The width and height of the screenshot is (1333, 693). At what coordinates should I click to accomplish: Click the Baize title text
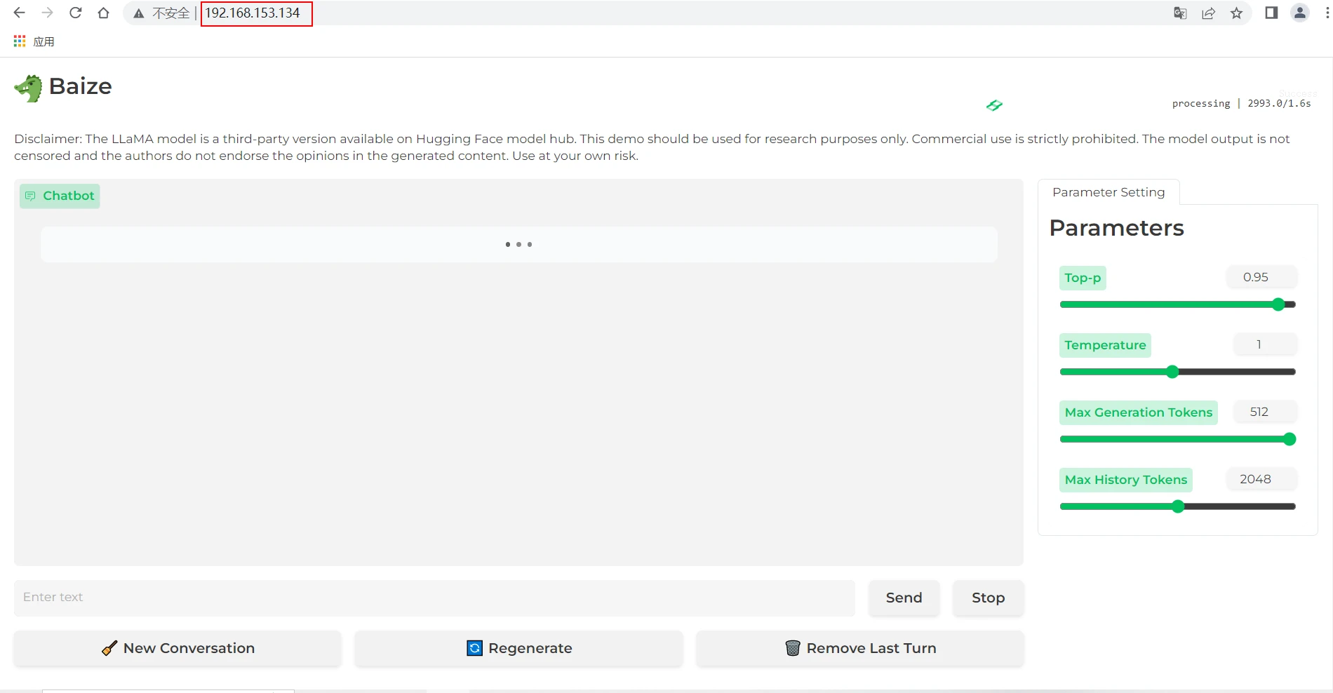coord(81,86)
